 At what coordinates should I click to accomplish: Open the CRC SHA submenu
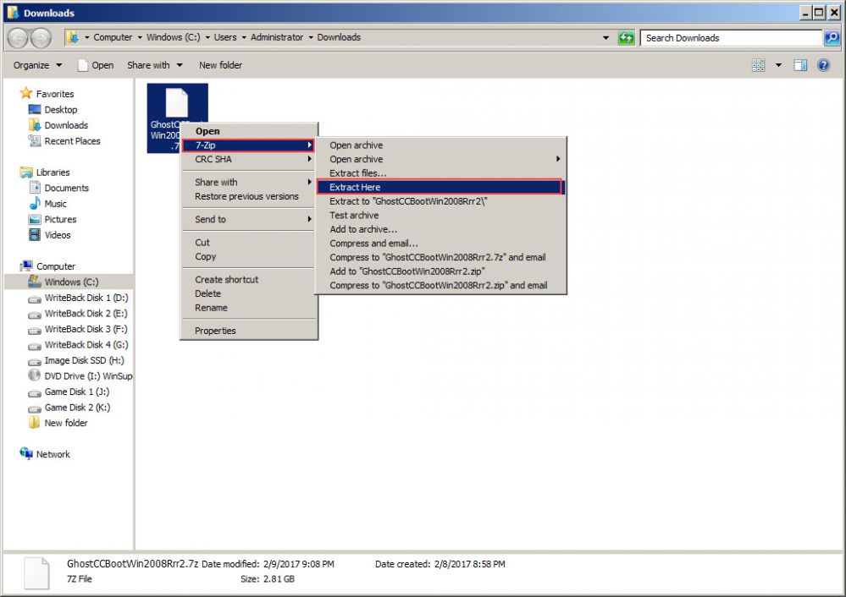point(249,159)
